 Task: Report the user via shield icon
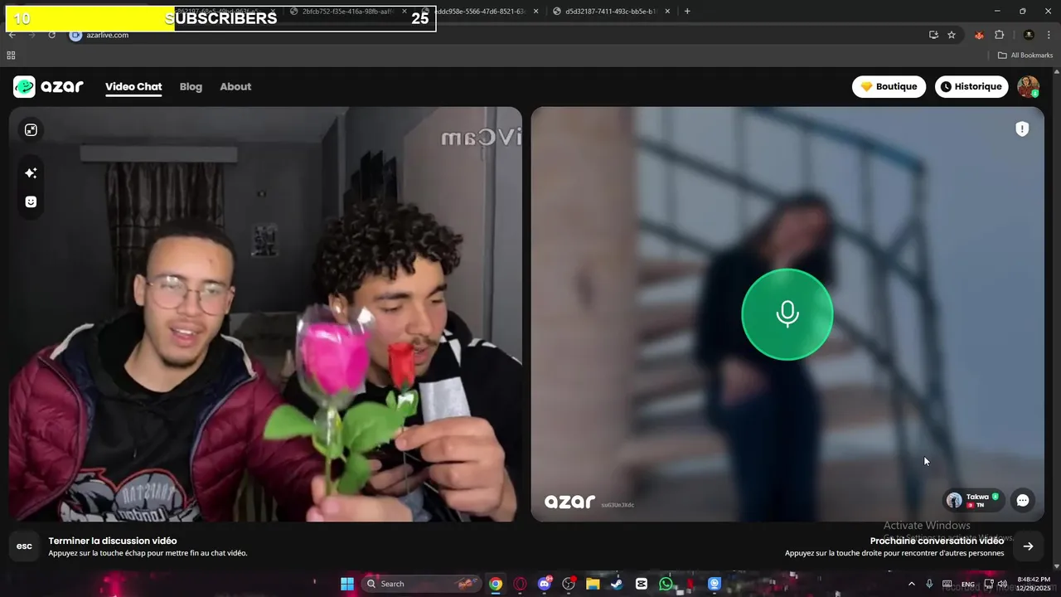coord(1022,129)
